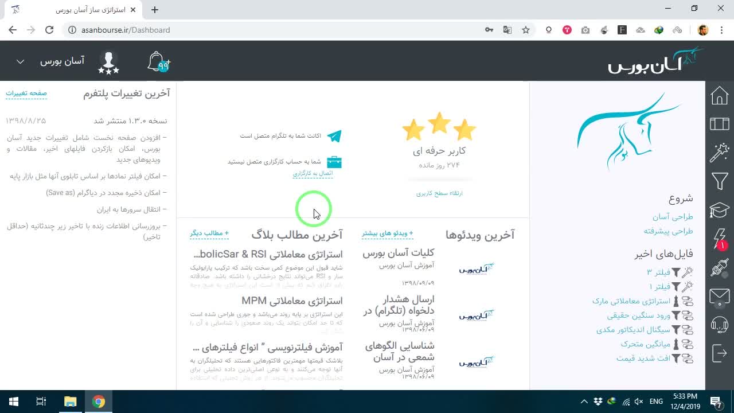Bookmark this page with star icon
Screen dimensions: 734x413
point(526,30)
